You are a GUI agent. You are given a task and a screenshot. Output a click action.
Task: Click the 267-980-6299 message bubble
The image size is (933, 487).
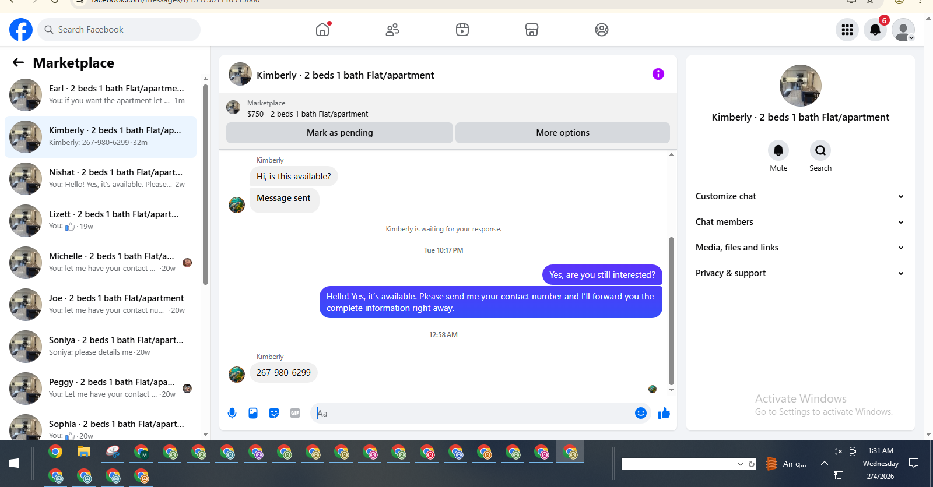click(283, 373)
